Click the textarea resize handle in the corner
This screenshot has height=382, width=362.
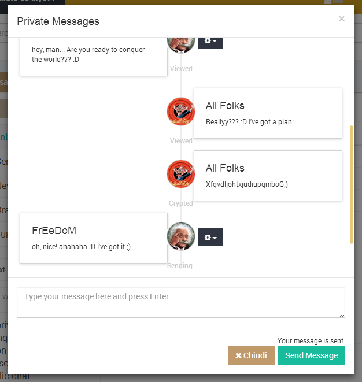pos(342,314)
